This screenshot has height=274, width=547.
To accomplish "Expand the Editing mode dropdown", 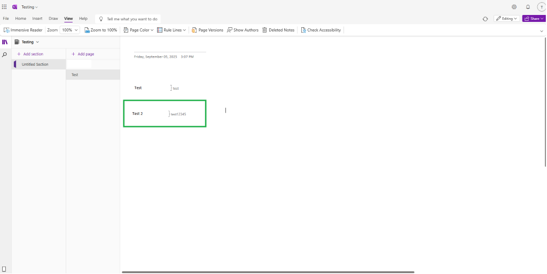I will [506, 19].
